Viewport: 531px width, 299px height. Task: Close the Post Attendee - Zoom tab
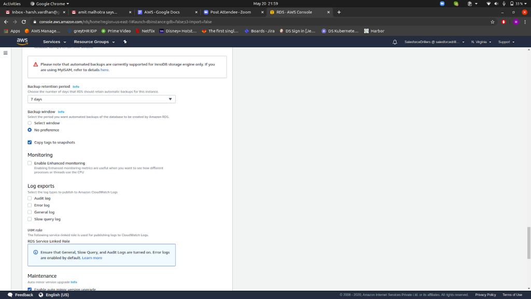click(x=262, y=12)
